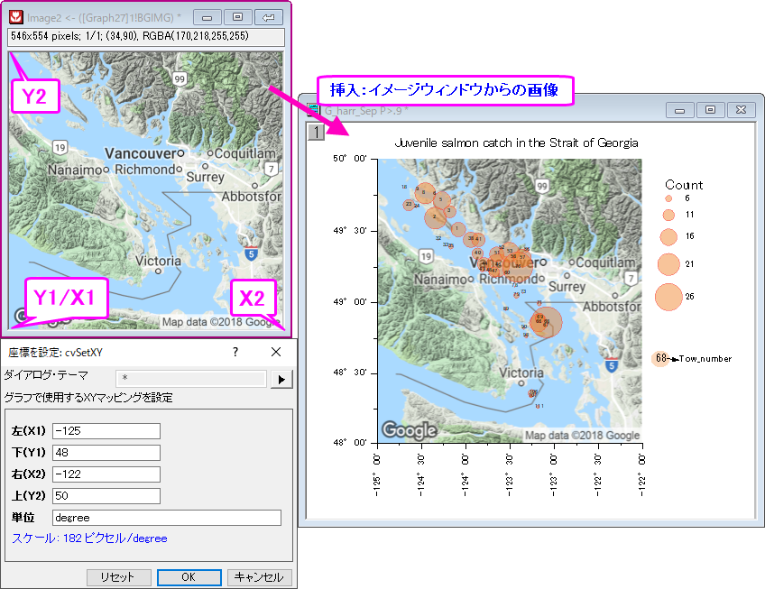The height and width of the screenshot is (589, 765).
Task: Click the dialog theme field
Action: click(191, 378)
